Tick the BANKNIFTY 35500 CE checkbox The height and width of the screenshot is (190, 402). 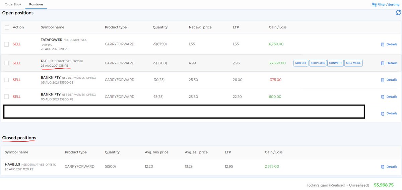pos(7,80)
